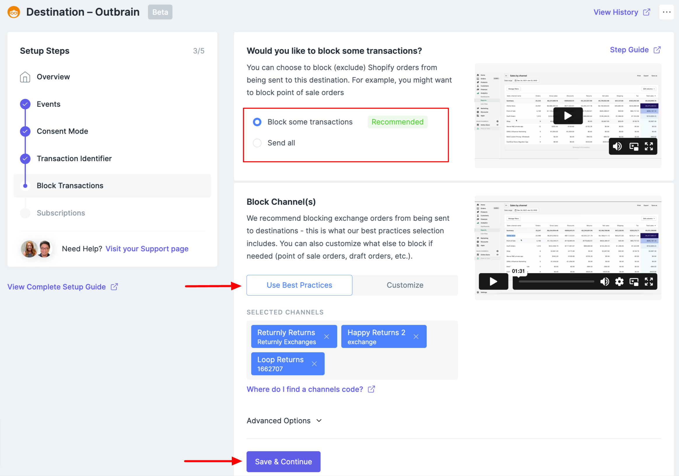Switch to the Customize tab
This screenshot has width=679, height=476.
click(x=405, y=285)
